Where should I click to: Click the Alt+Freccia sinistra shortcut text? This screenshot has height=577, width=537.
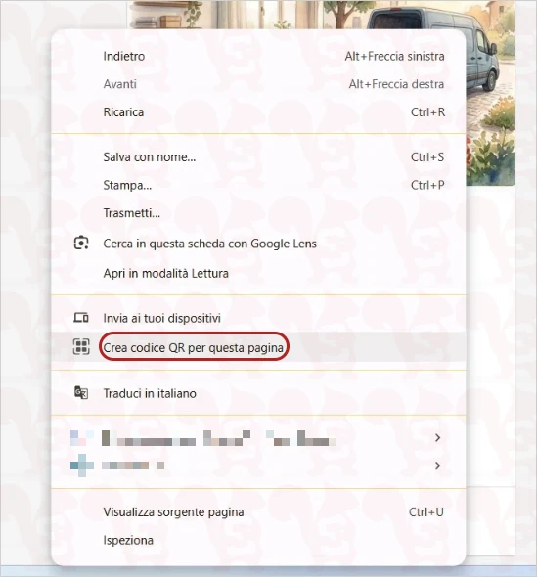pos(394,57)
